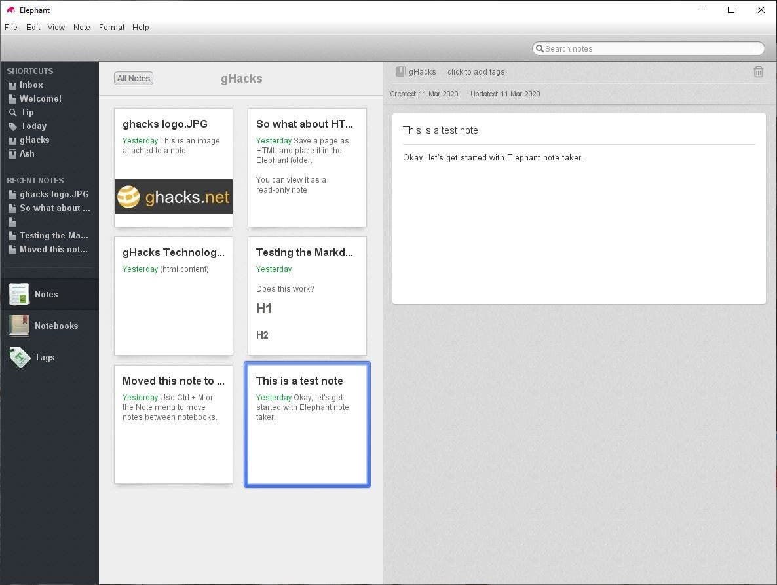Click the Notes paper icon

point(19,294)
